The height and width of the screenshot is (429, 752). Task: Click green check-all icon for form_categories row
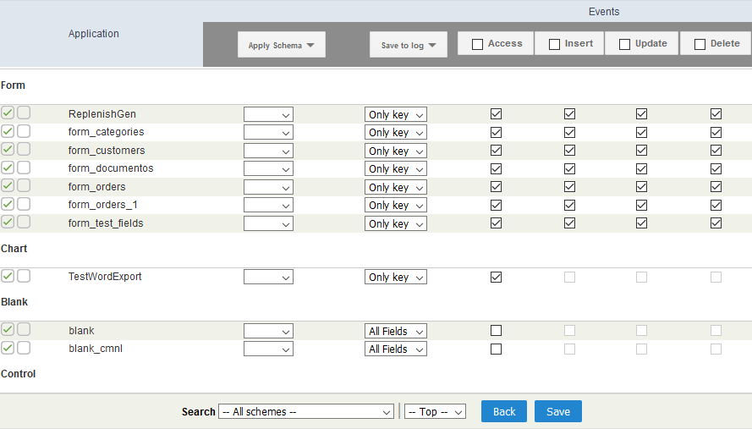pos(8,131)
